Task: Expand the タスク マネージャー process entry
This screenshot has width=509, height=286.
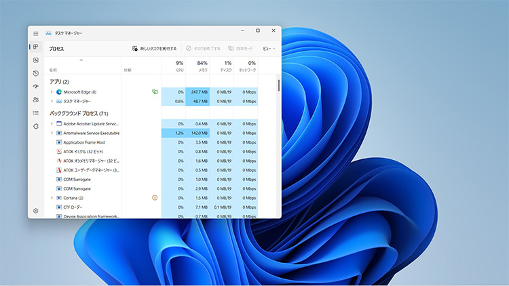Action: pyautogui.click(x=52, y=101)
